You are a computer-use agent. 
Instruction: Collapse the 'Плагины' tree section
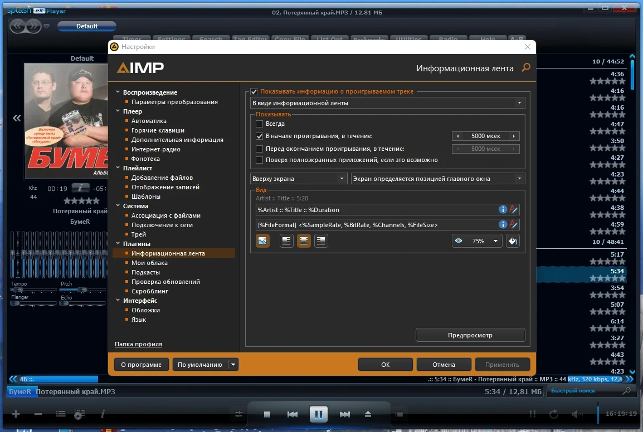tap(118, 243)
